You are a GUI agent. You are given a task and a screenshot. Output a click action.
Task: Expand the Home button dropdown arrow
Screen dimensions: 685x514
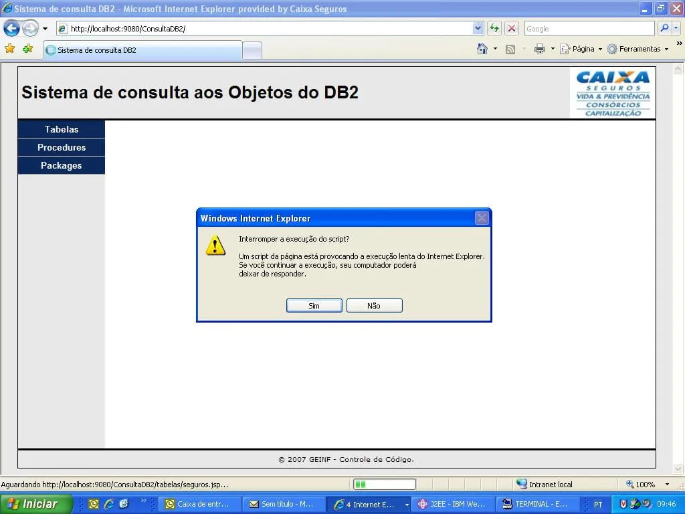click(495, 49)
